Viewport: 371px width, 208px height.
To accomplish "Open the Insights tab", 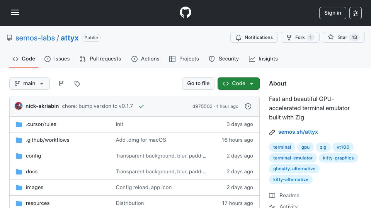I will pyautogui.click(x=263, y=59).
